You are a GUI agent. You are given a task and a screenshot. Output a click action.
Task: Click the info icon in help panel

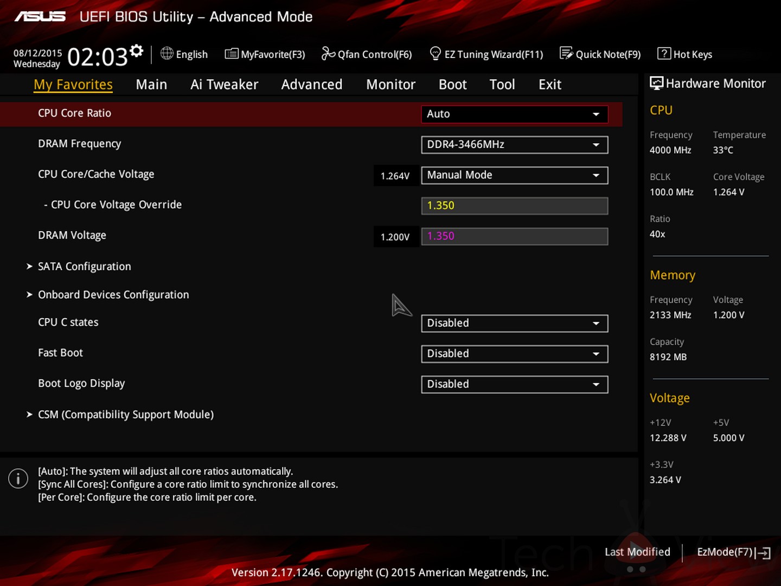point(18,478)
